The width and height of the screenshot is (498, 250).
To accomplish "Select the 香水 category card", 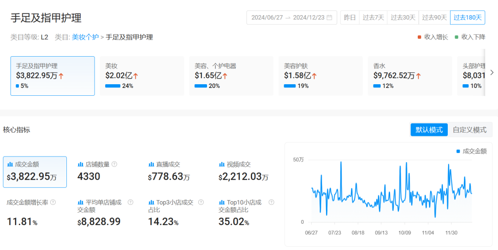I will pos(409,76).
